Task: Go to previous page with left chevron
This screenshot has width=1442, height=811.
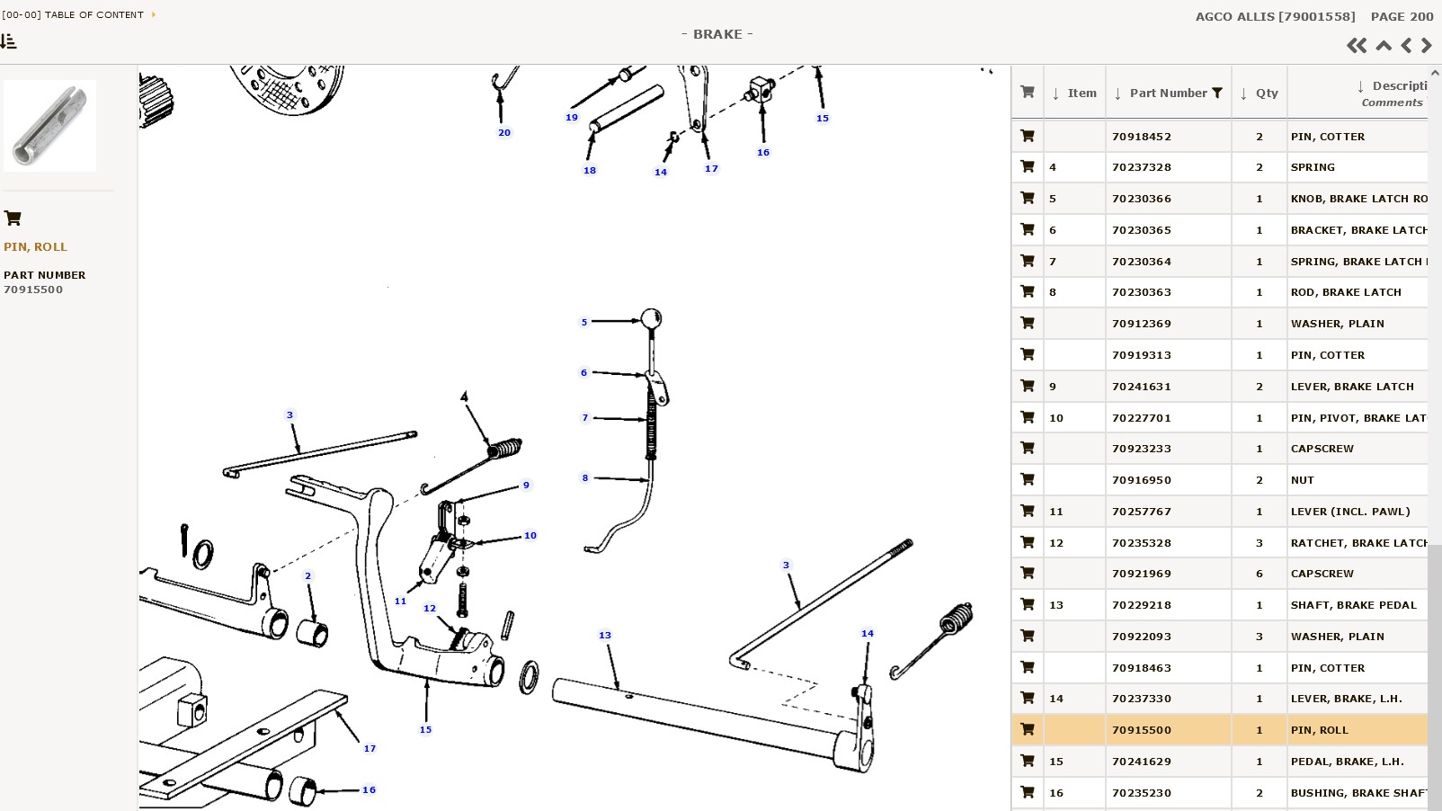Action: [x=1406, y=46]
